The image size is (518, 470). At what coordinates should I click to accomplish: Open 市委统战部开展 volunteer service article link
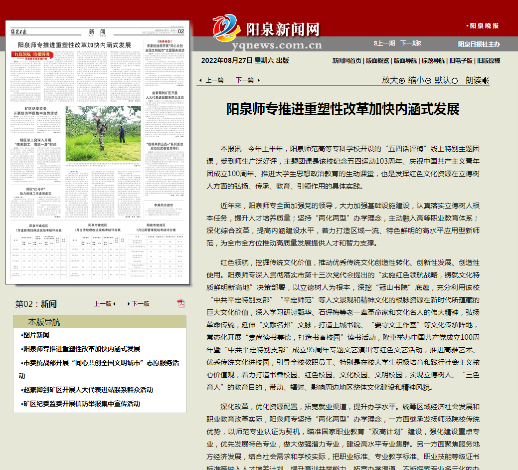pyautogui.click(x=99, y=369)
